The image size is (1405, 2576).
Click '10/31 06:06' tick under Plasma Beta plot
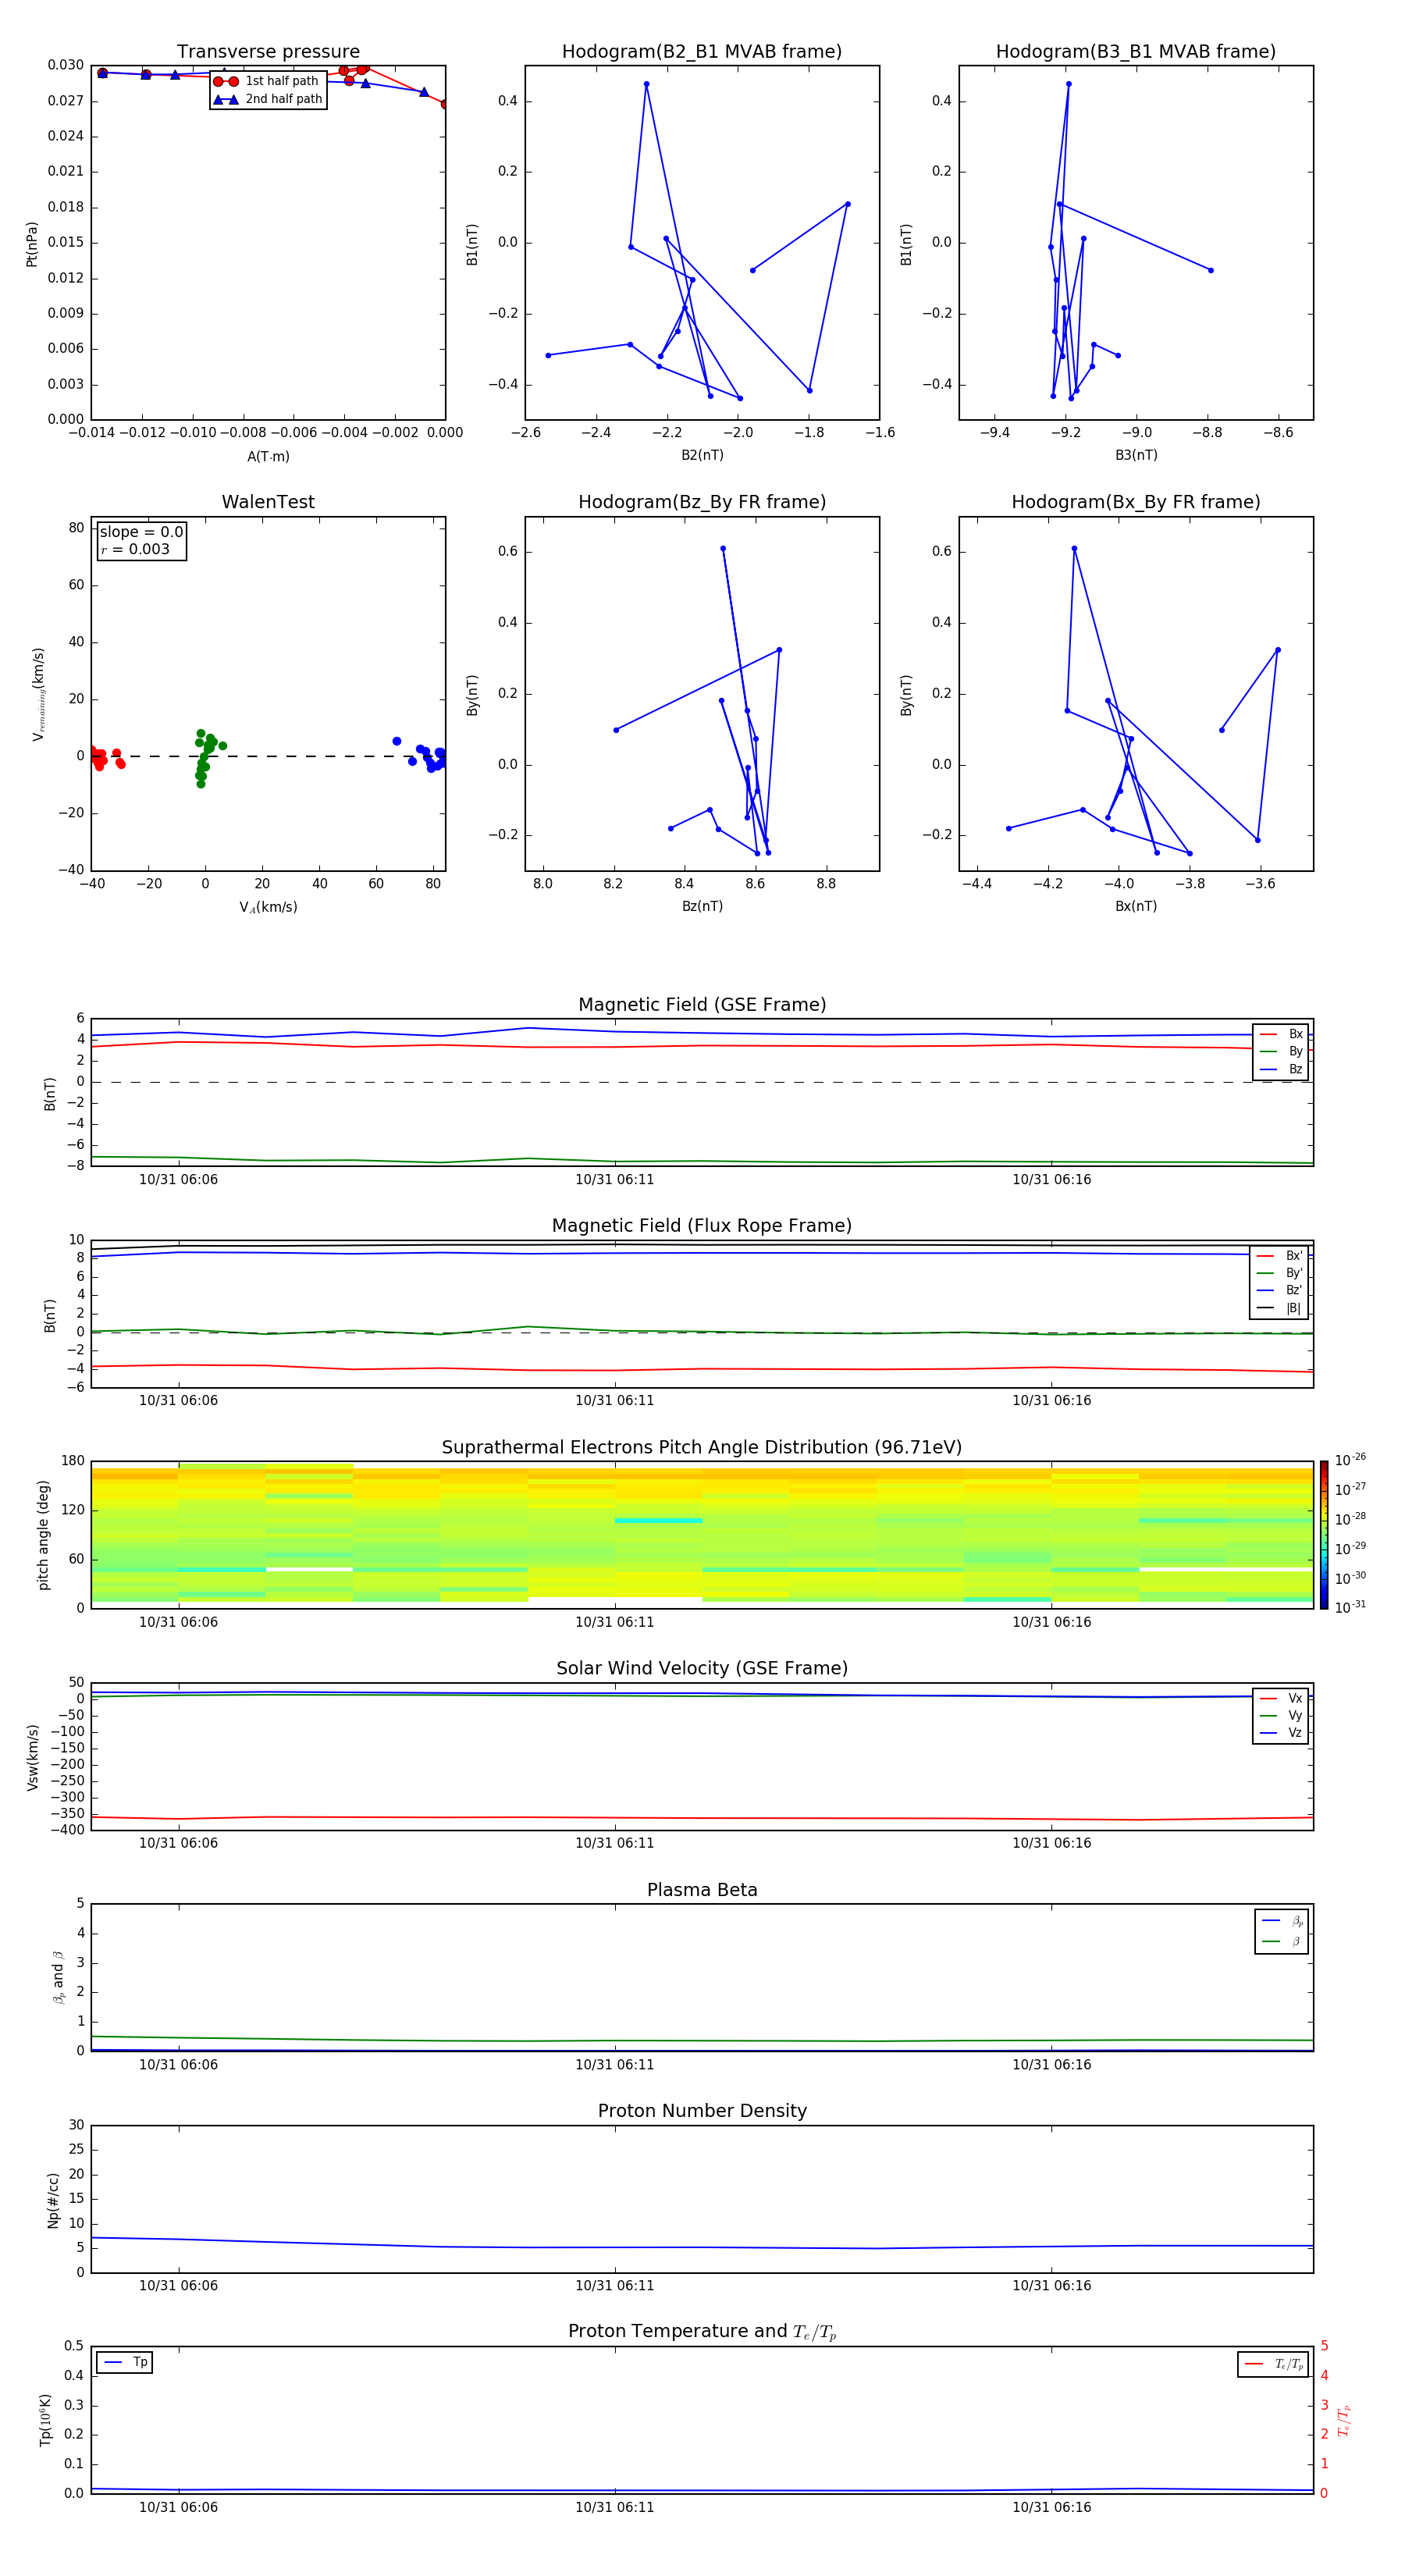coord(178,2065)
